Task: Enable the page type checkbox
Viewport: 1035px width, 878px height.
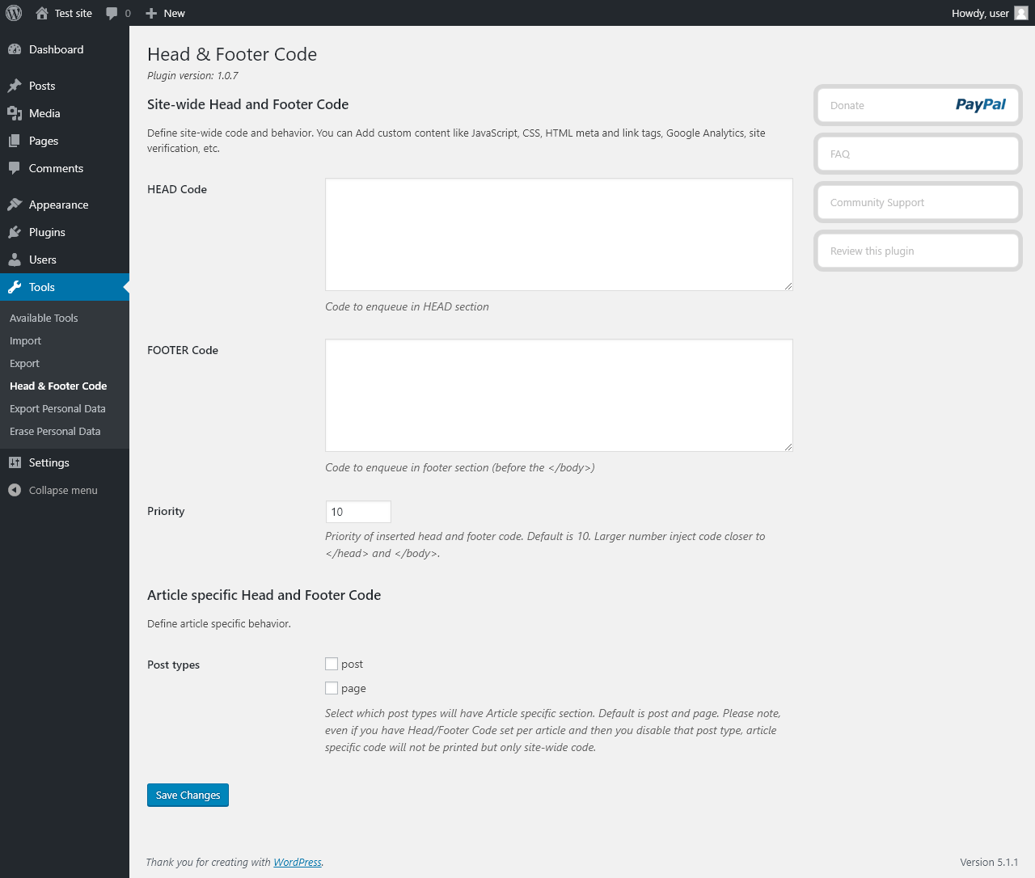Action: click(x=332, y=688)
